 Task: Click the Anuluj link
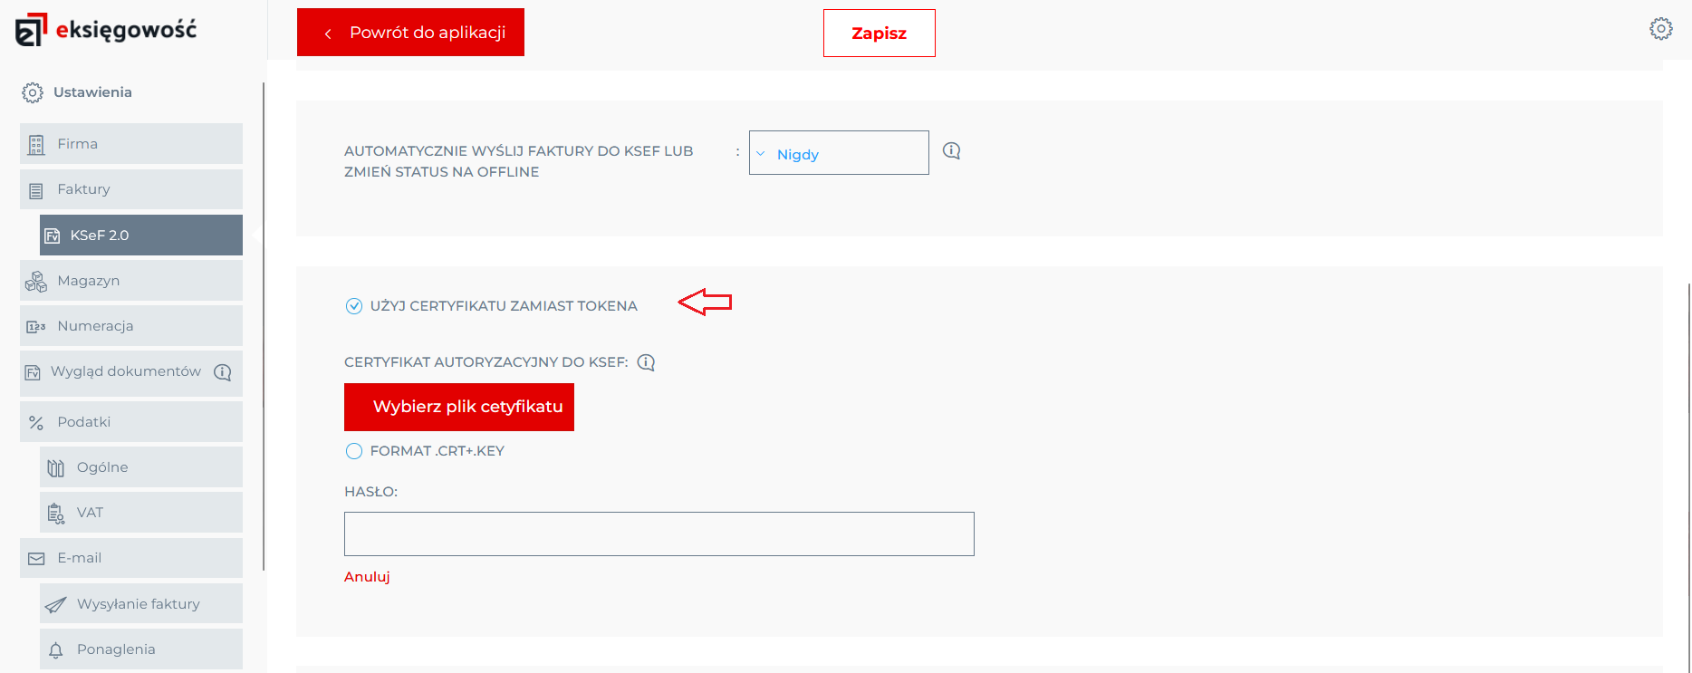click(x=367, y=577)
